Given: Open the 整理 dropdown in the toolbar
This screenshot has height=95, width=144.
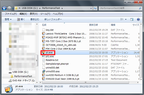Looking at the screenshot, I should point(8,19).
